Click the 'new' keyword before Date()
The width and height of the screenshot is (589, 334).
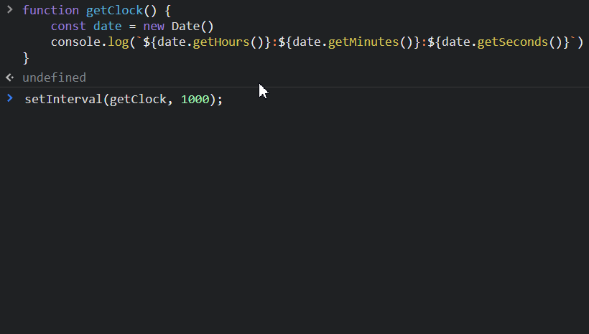pyautogui.click(x=154, y=27)
